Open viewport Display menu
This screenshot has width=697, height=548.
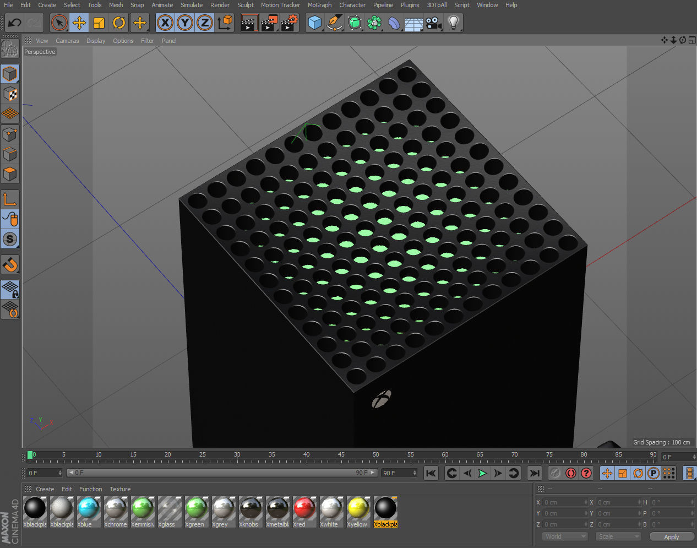tap(96, 41)
